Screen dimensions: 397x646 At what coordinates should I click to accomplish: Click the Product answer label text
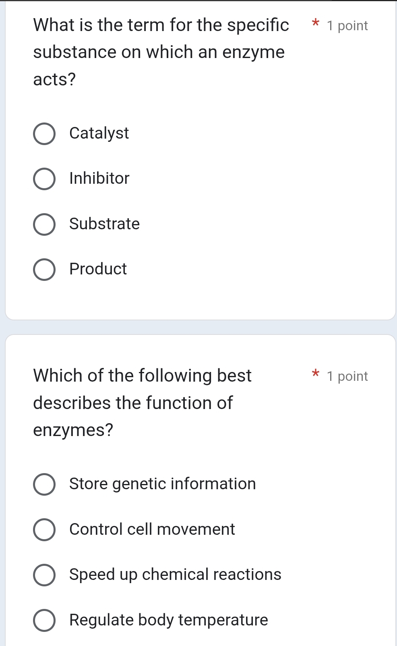97,270
